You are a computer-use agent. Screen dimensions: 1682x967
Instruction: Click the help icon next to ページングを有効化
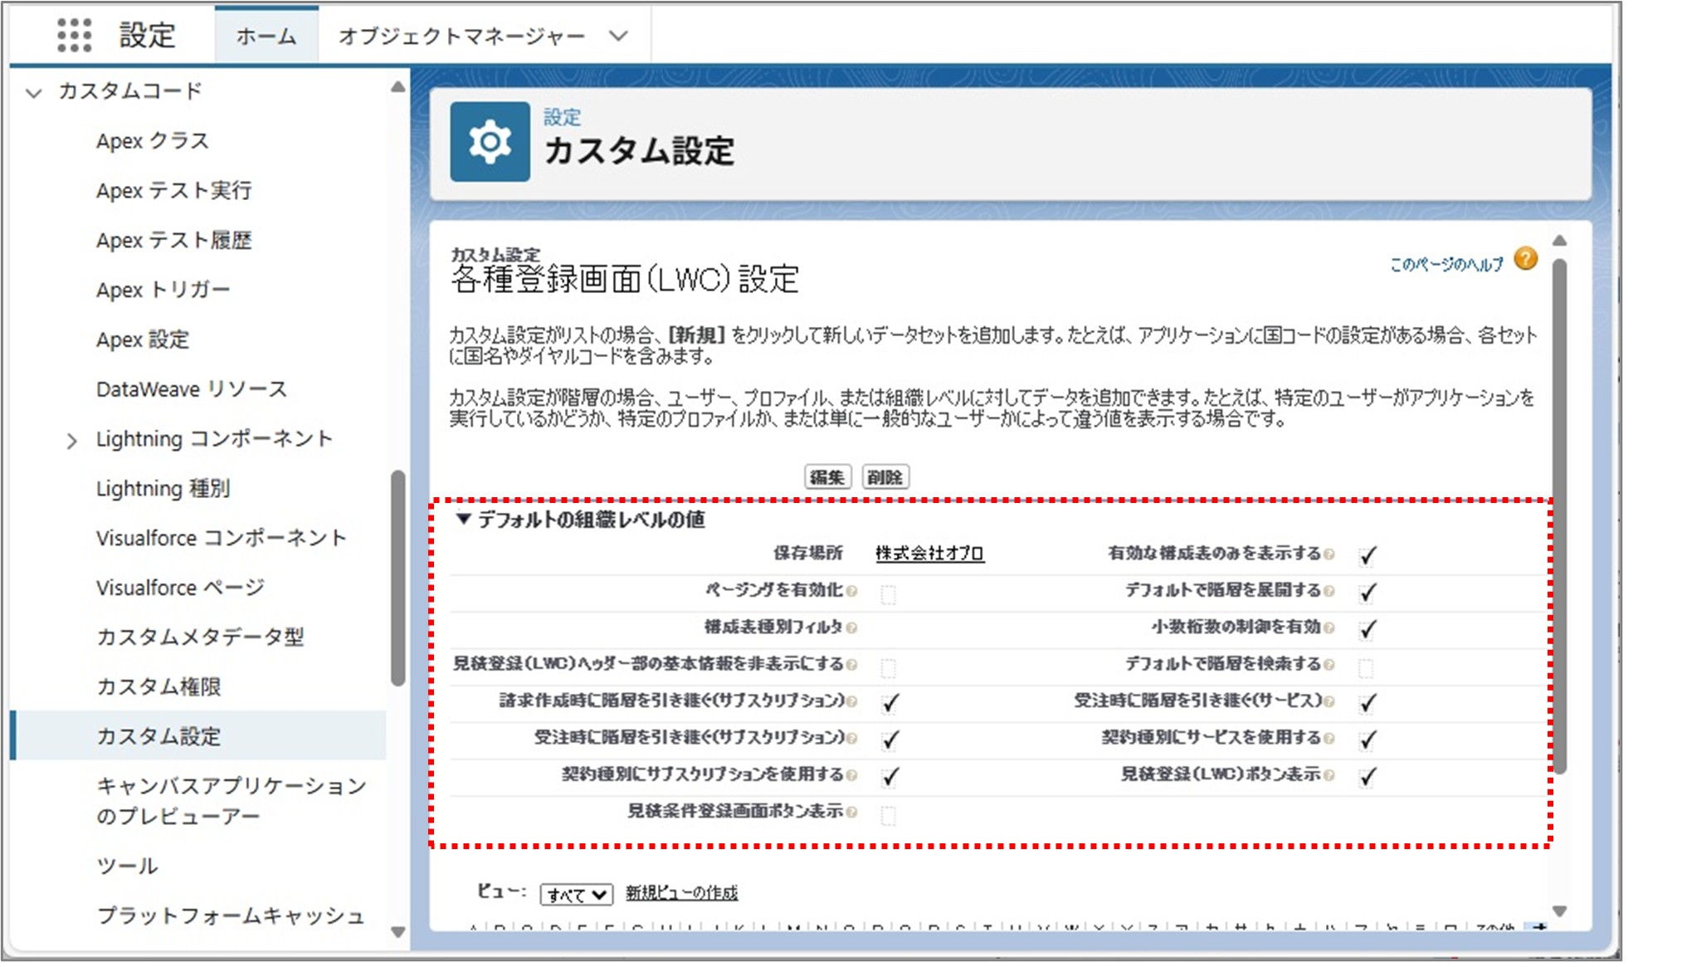[x=854, y=591]
